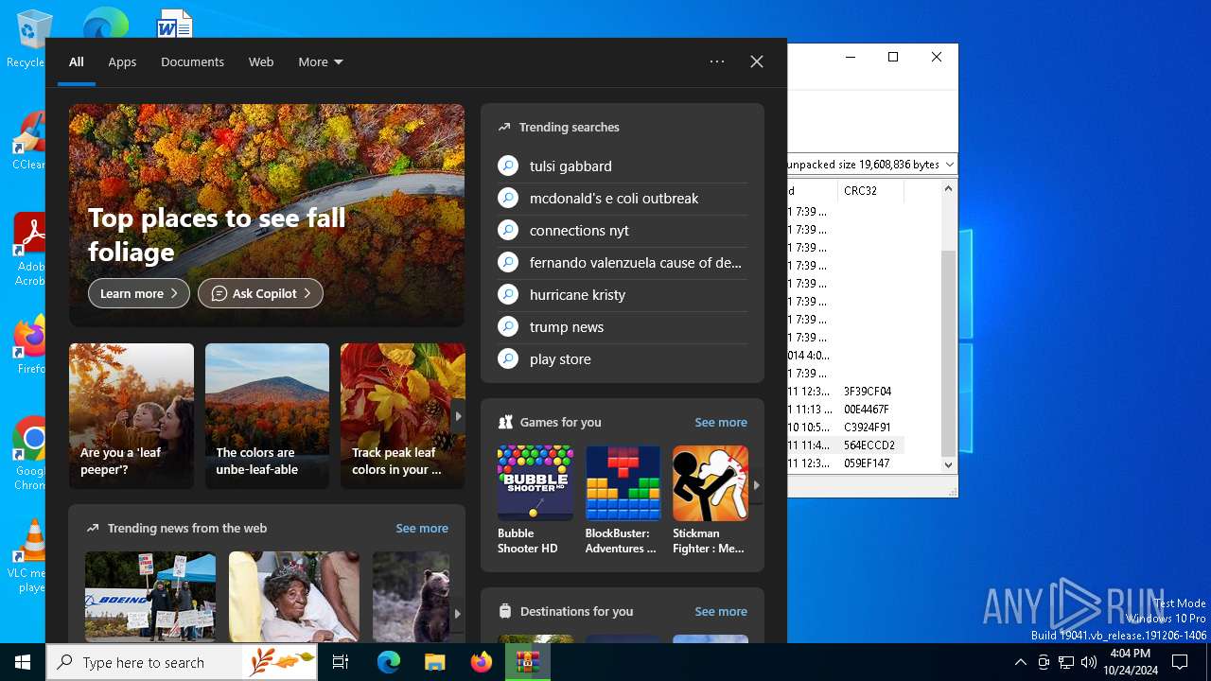
Task: Select CRC32 value 564ECCD2 in WinRAR
Action: click(x=868, y=445)
